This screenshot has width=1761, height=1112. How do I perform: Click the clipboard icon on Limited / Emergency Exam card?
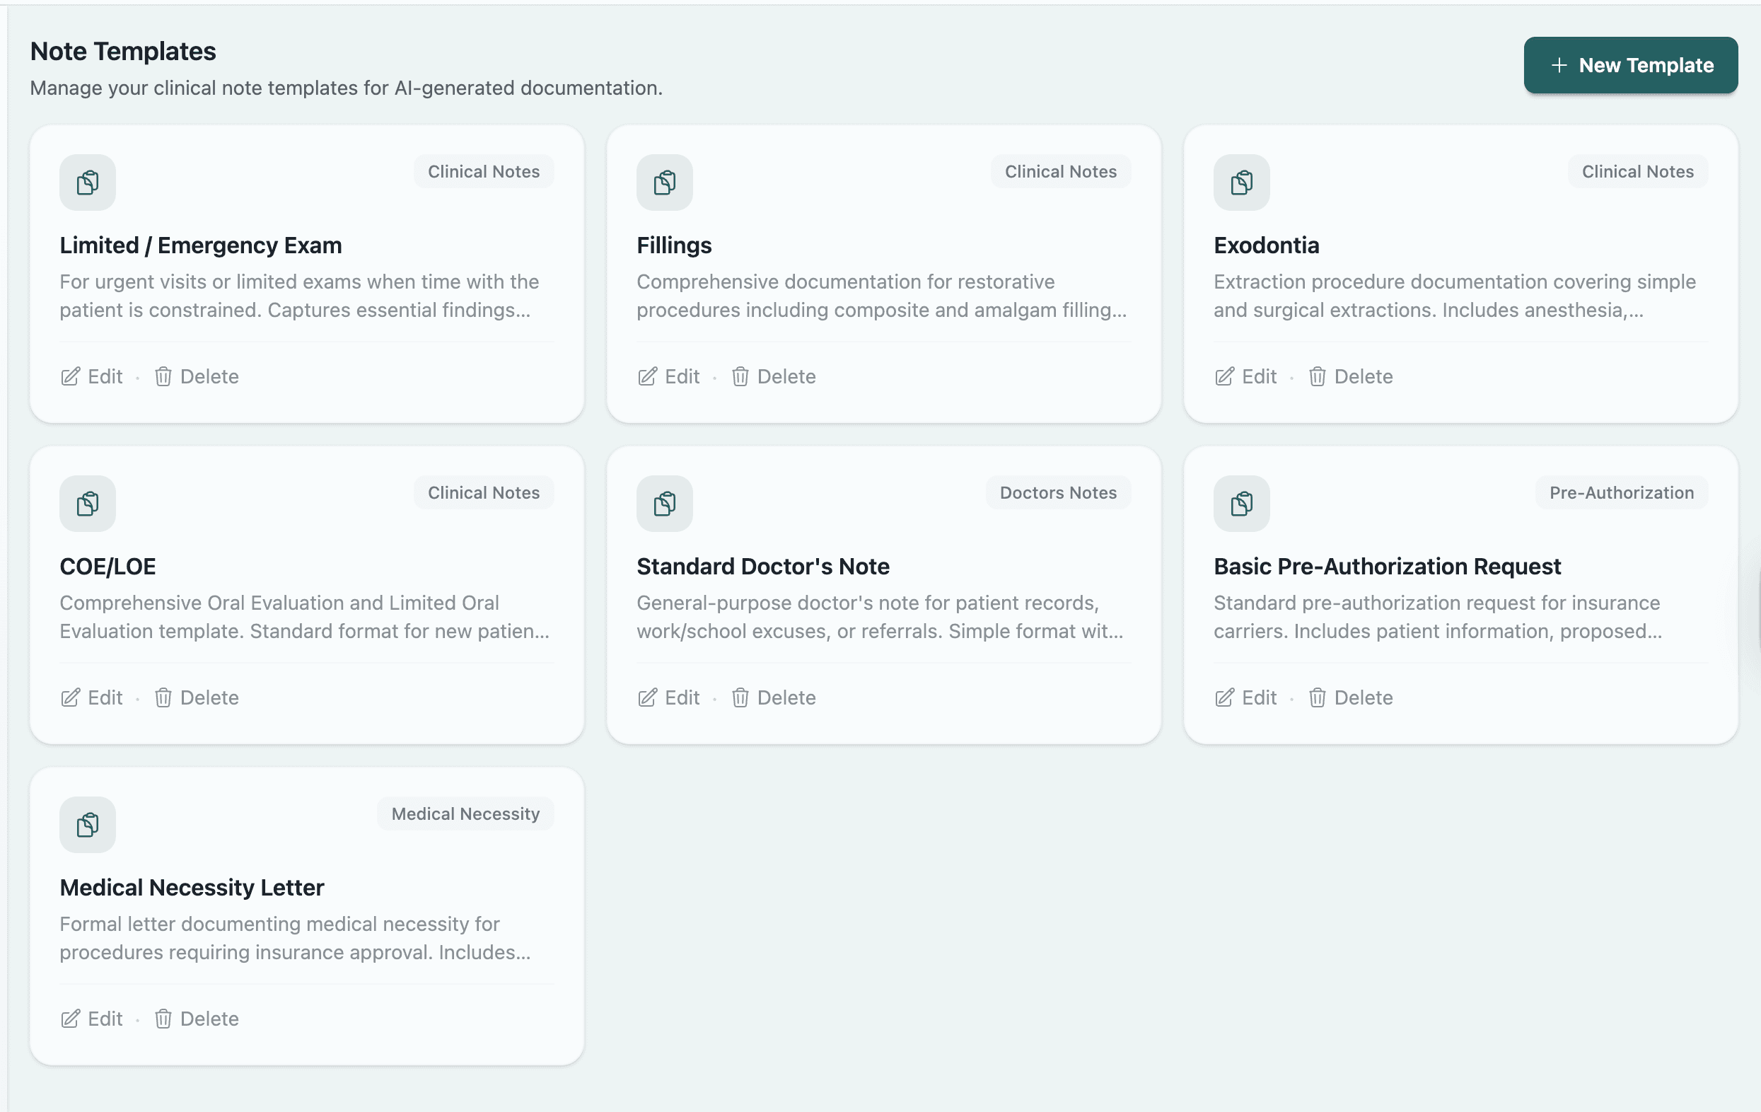(x=87, y=183)
